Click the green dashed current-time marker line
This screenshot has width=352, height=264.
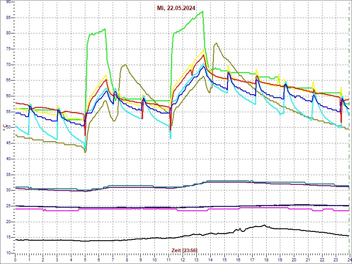[x=349, y=127]
